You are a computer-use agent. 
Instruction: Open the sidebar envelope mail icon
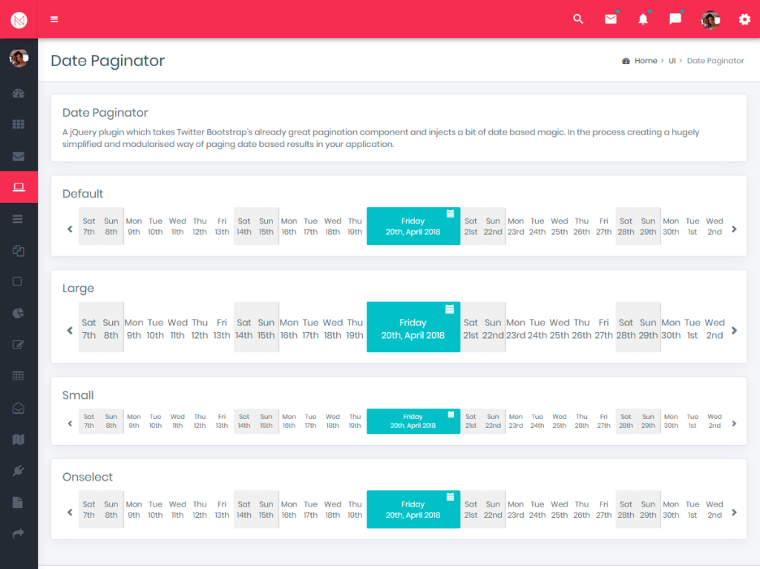coord(19,156)
